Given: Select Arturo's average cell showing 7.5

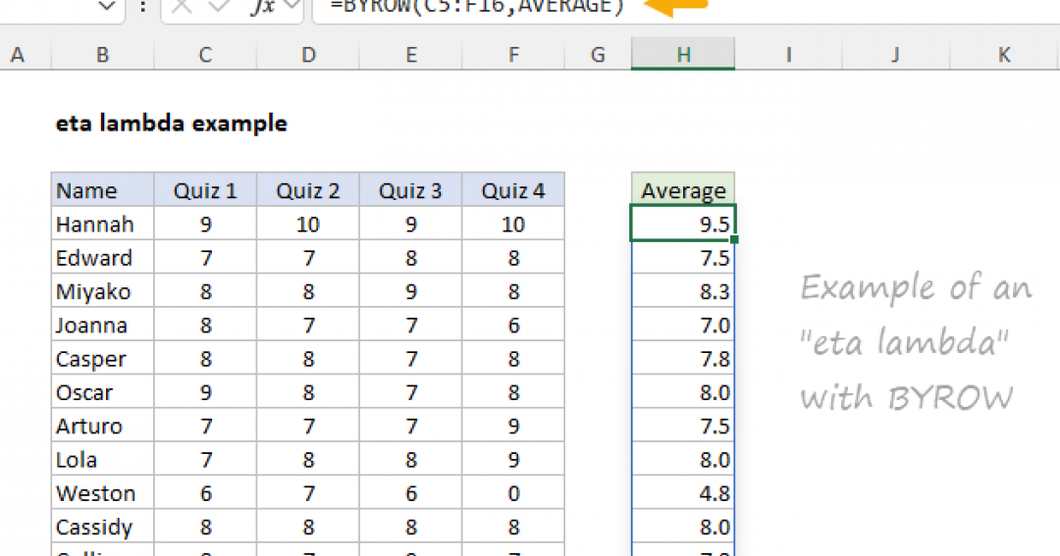Looking at the screenshot, I should tap(683, 426).
